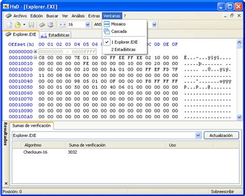This screenshot has width=245, height=196.
Task: Select the Explorer.EXE document tab
Action: pos(21,35)
